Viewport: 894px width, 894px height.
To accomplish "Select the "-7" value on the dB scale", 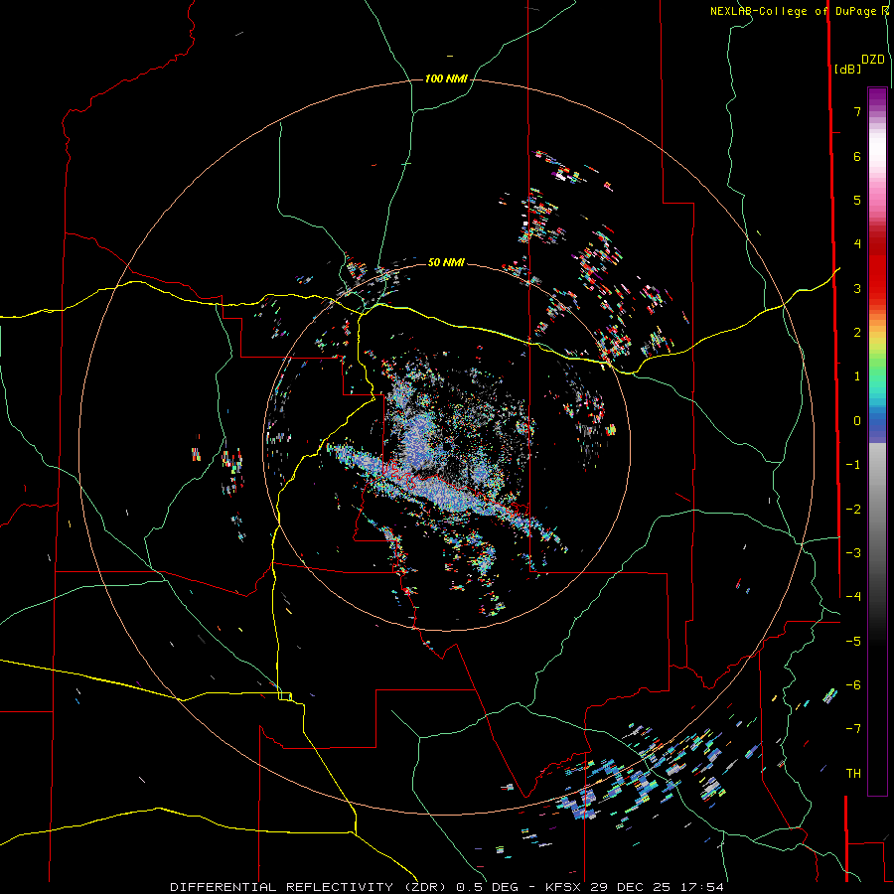I will coord(853,729).
